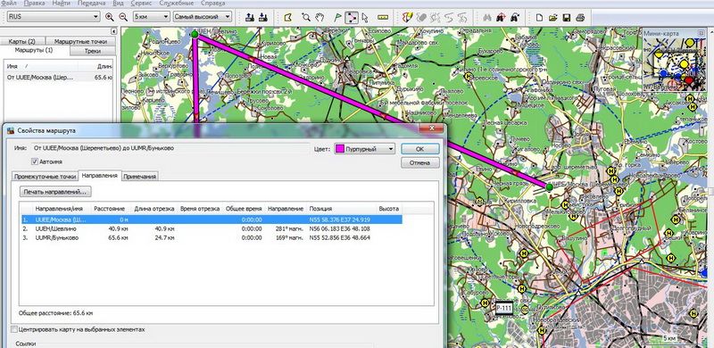Screen dimensions: 714x348
Task: Open the Пурпурный color dropdown
Action: click(x=365, y=148)
